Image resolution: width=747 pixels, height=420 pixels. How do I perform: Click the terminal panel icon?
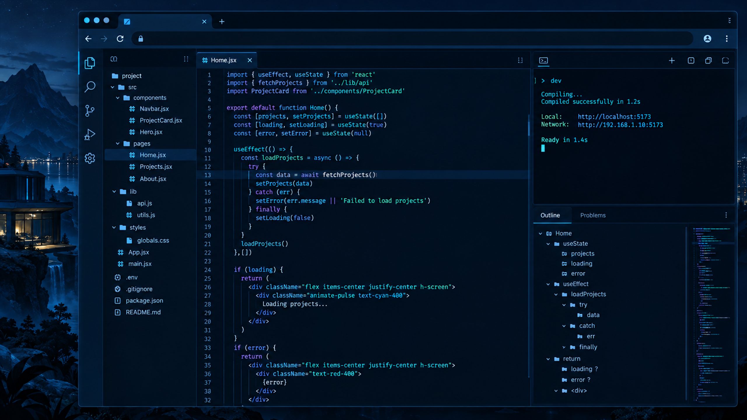click(x=543, y=60)
